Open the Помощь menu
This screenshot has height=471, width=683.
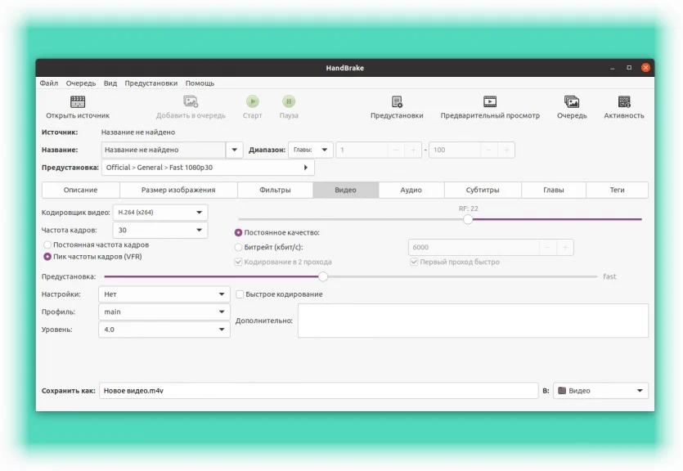(200, 83)
